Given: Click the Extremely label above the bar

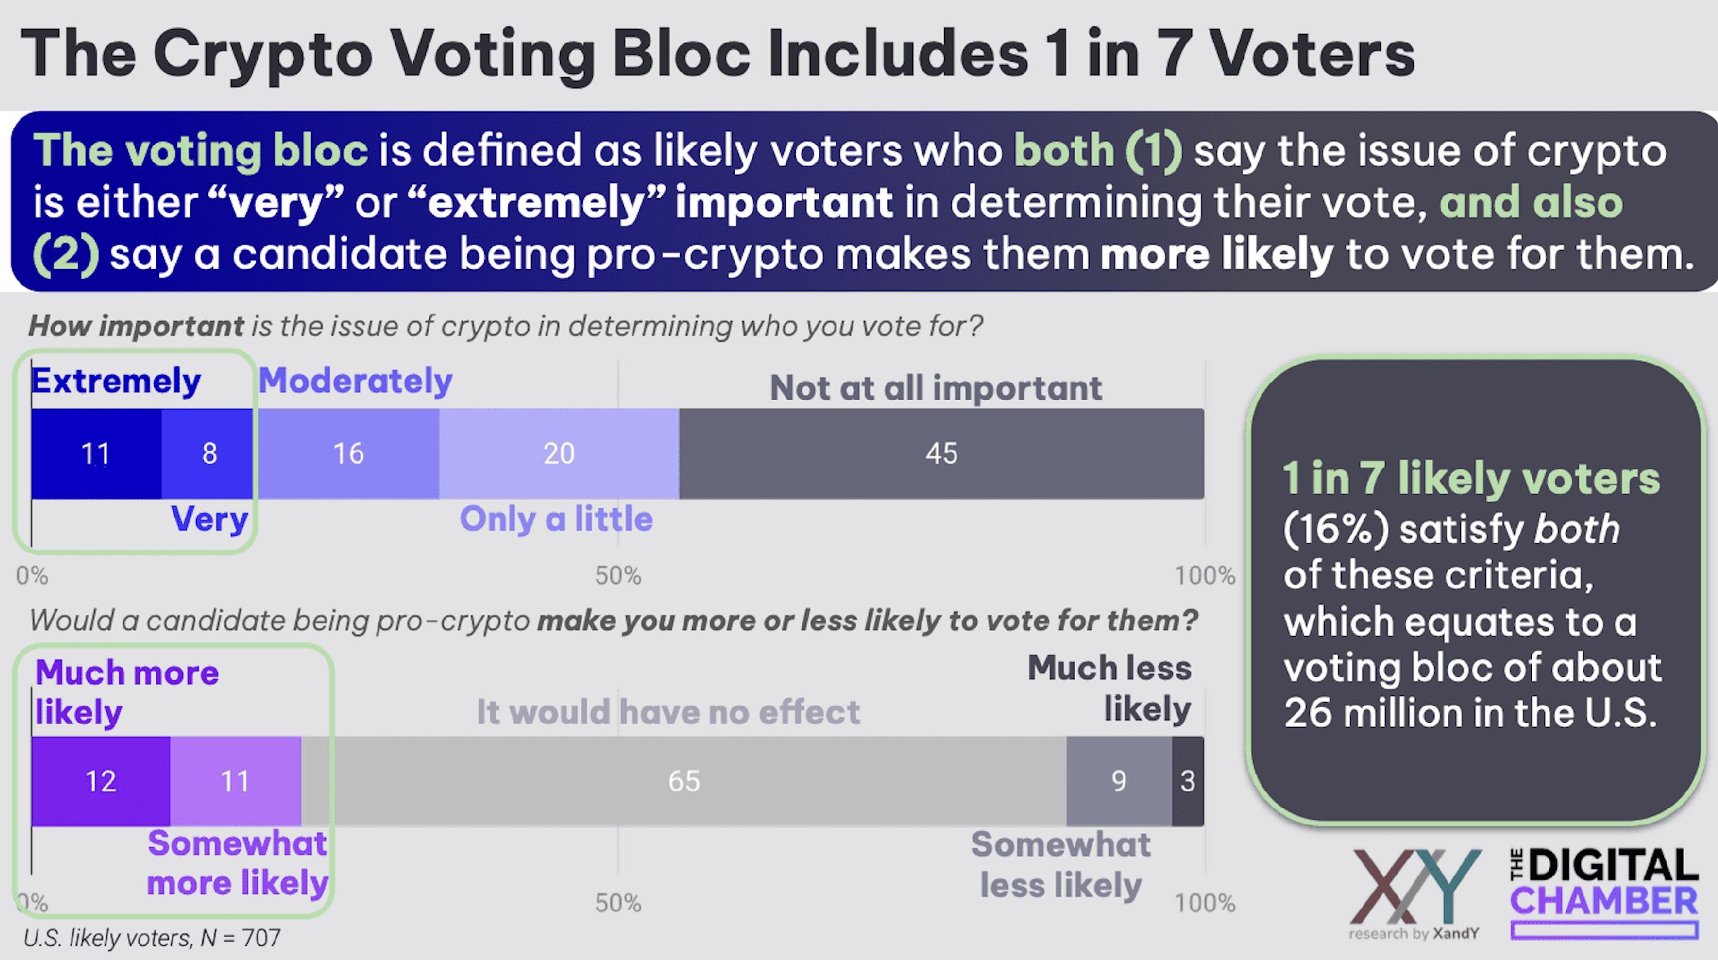Looking at the screenshot, I should click(116, 381).
